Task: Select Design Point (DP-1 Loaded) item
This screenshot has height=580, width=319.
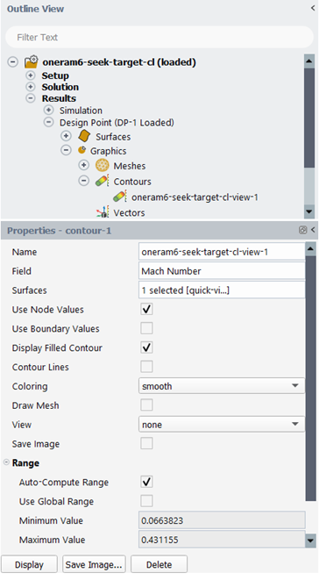Action: 117,123
